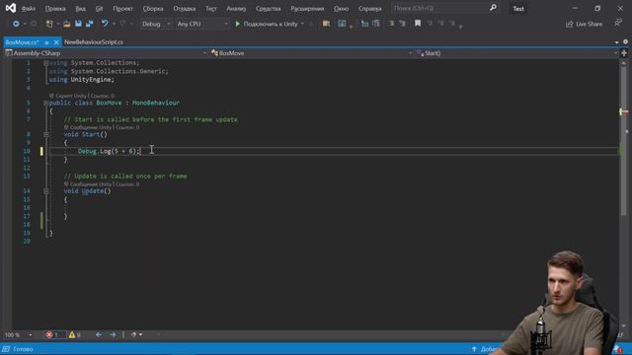Screen dimensions: 632x355
Task: Click the Live Share button
Action: coord(584,24)
